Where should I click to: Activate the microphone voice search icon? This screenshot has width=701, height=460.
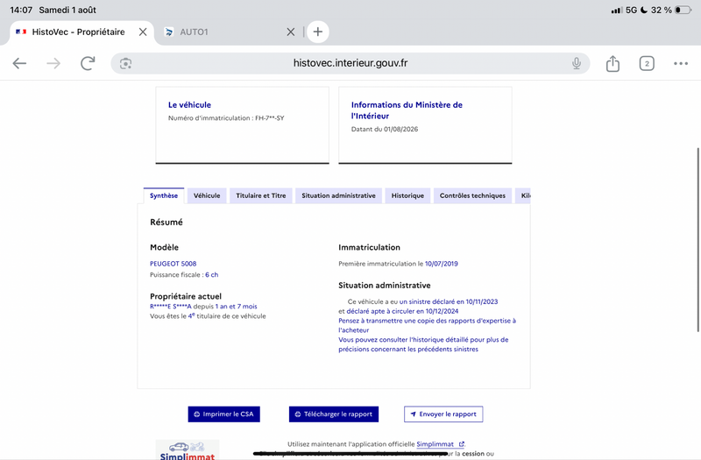coord(577,63)
